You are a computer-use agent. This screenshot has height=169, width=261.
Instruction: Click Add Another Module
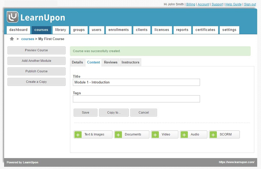pyautogui.click(x=37, y=61)
